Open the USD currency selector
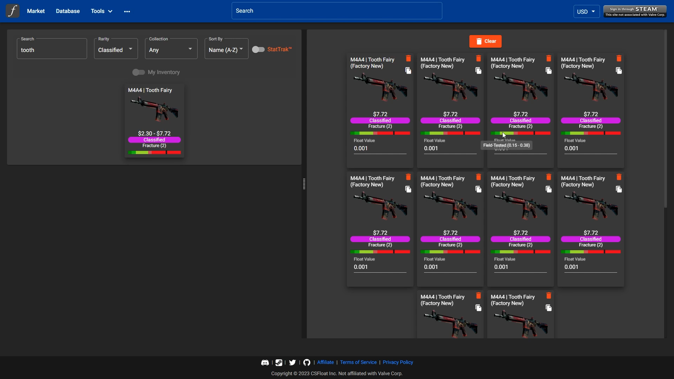The width and height of the screenshot is (674, 379). (x=586, y=12)
